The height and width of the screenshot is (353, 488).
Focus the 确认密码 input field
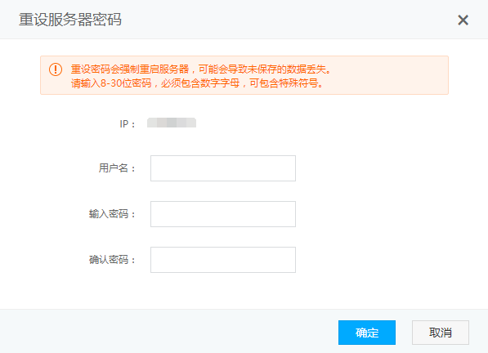pyautogui.click(x=223, y=260)
